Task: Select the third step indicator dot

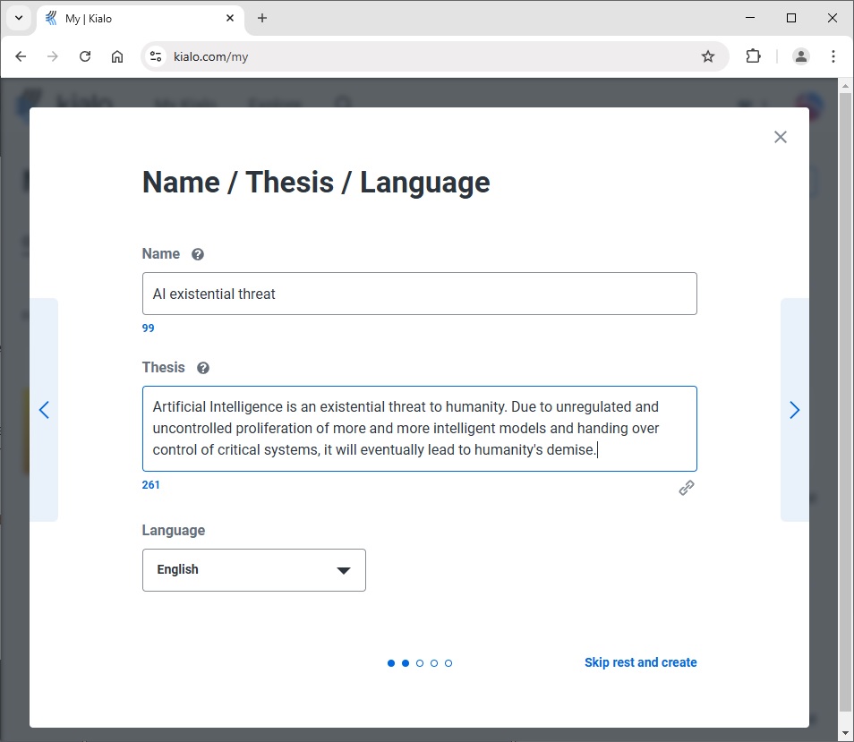Action: click(419, 663)
